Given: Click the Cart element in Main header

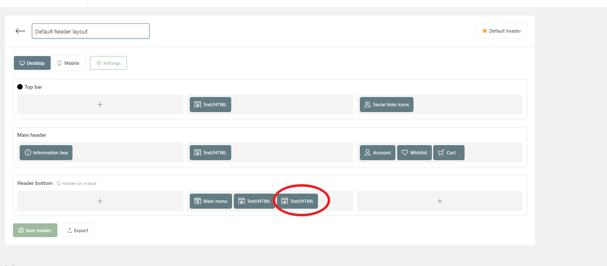Looking at the screenshot, I should (x=449, y=152).
